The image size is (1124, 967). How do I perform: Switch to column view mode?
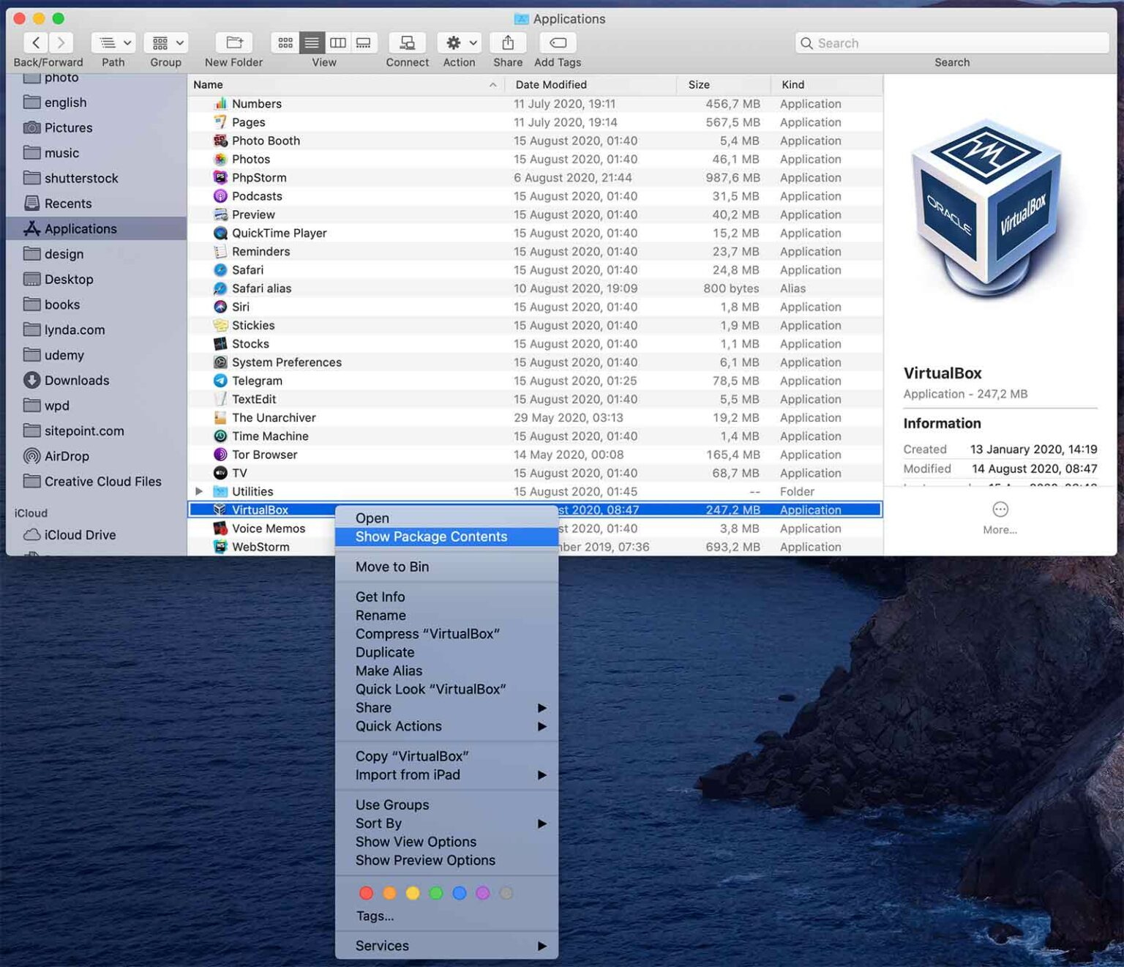point(337,42)
